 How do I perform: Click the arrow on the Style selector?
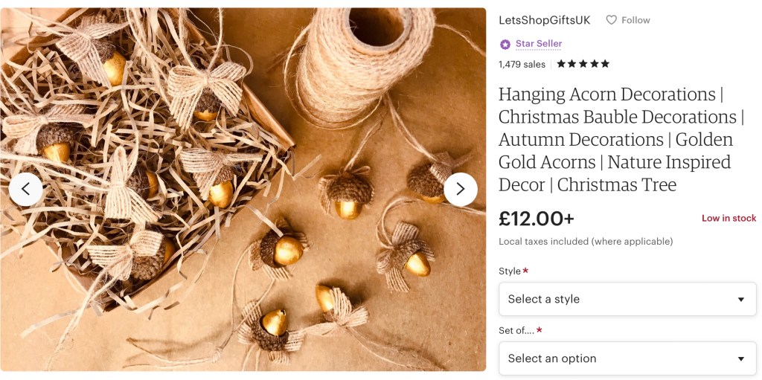[740, 300]
